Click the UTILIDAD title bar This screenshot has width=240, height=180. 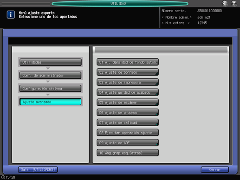pos(120,3)
